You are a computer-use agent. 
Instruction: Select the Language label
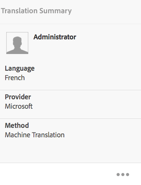click(20, 69)
